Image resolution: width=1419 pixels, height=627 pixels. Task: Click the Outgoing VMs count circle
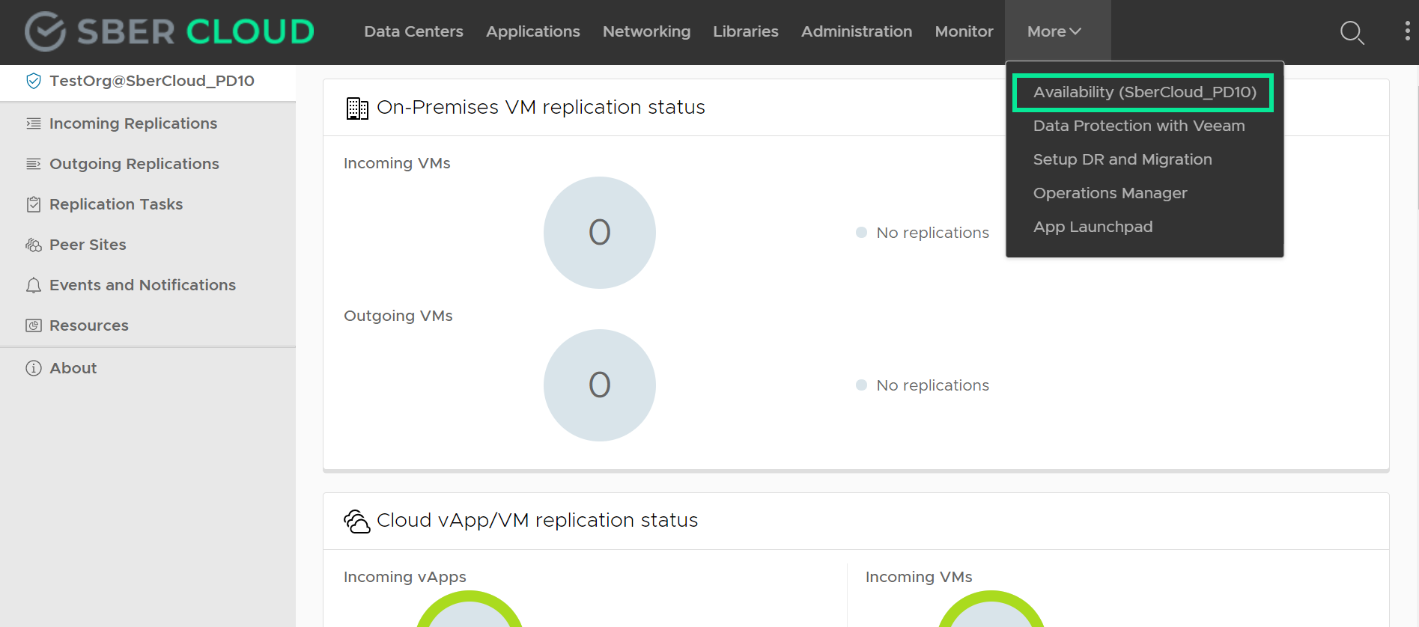[x=600, y=385]
